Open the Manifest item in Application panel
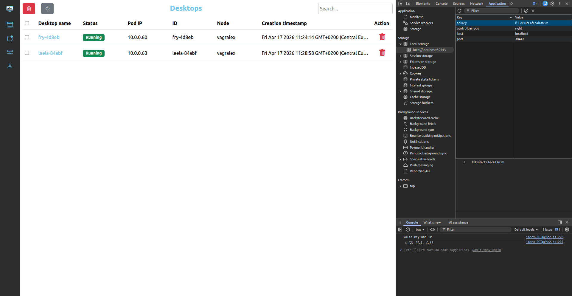Image resolution: width=572 pixels, height=296 pixels. 416,17
